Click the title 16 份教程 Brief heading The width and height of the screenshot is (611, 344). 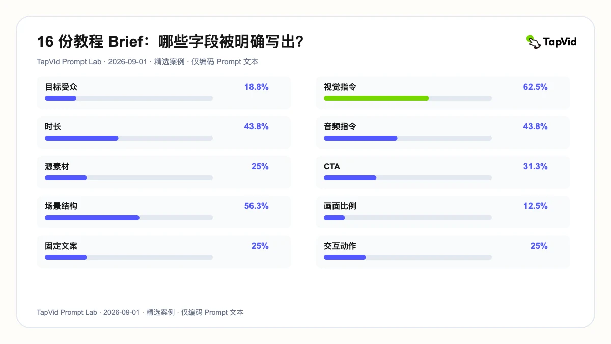[171, 42]
